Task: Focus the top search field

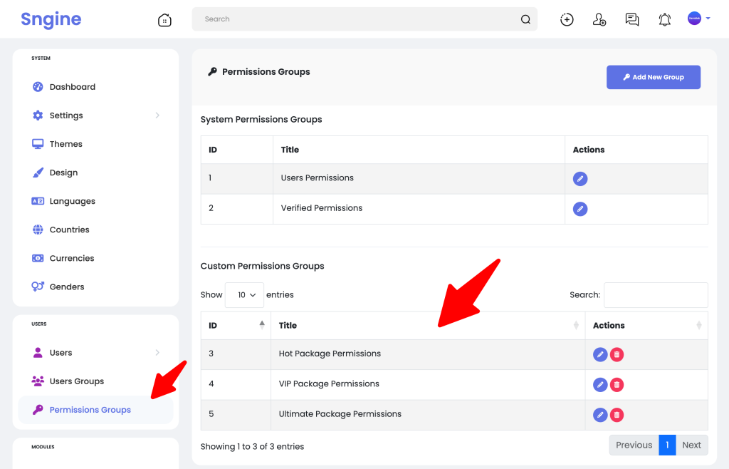Action: point(364,19)
